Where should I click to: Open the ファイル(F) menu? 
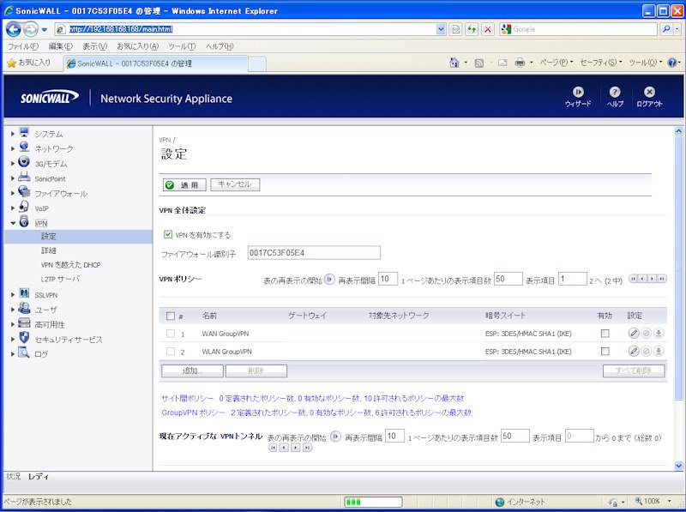(x=23, y=46)
